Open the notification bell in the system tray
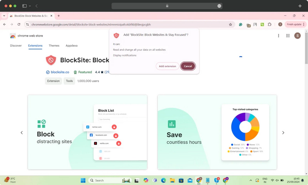Screen dimensions: 308x185 tap(303, 180)
